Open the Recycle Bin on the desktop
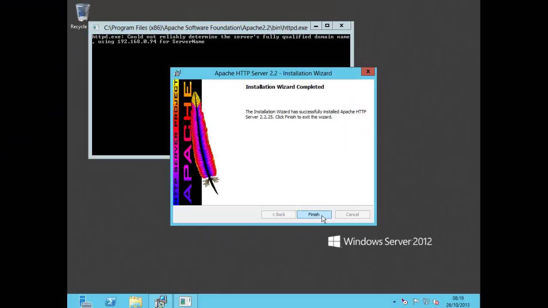This screenshot has height=308, width=548. tap(82, 16)
